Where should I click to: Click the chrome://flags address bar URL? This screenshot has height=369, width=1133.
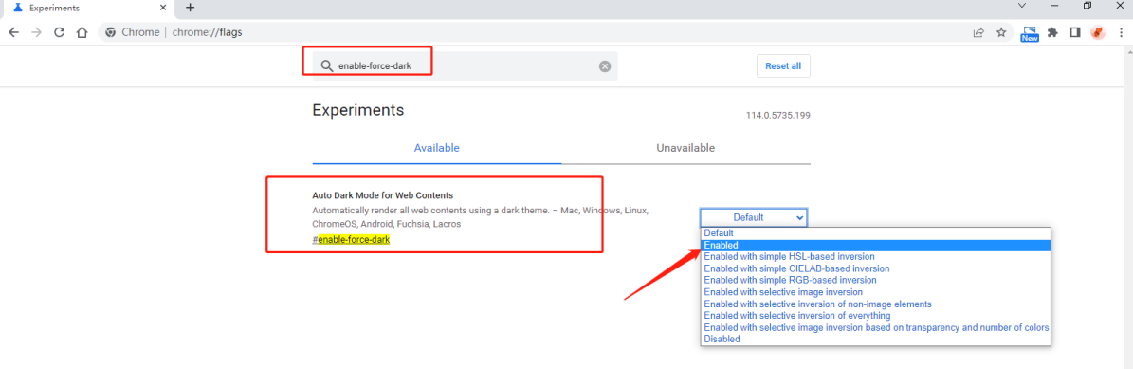pos(207,32)
